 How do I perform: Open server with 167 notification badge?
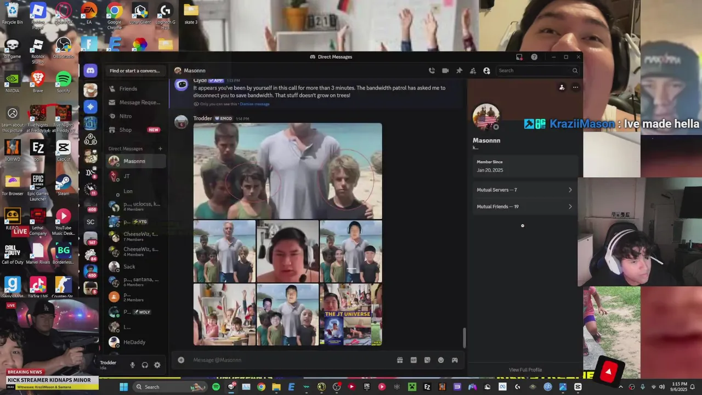pyautogui.click(x=90, y=238)
